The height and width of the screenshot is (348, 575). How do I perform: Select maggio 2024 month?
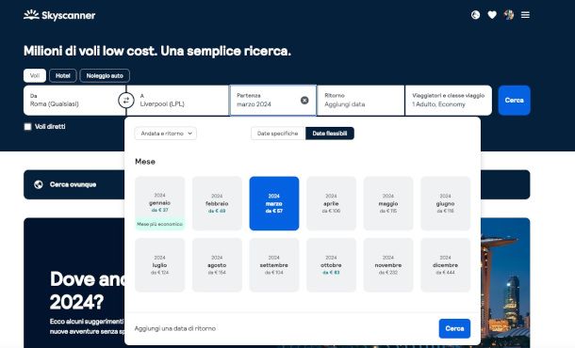[388, 203]
